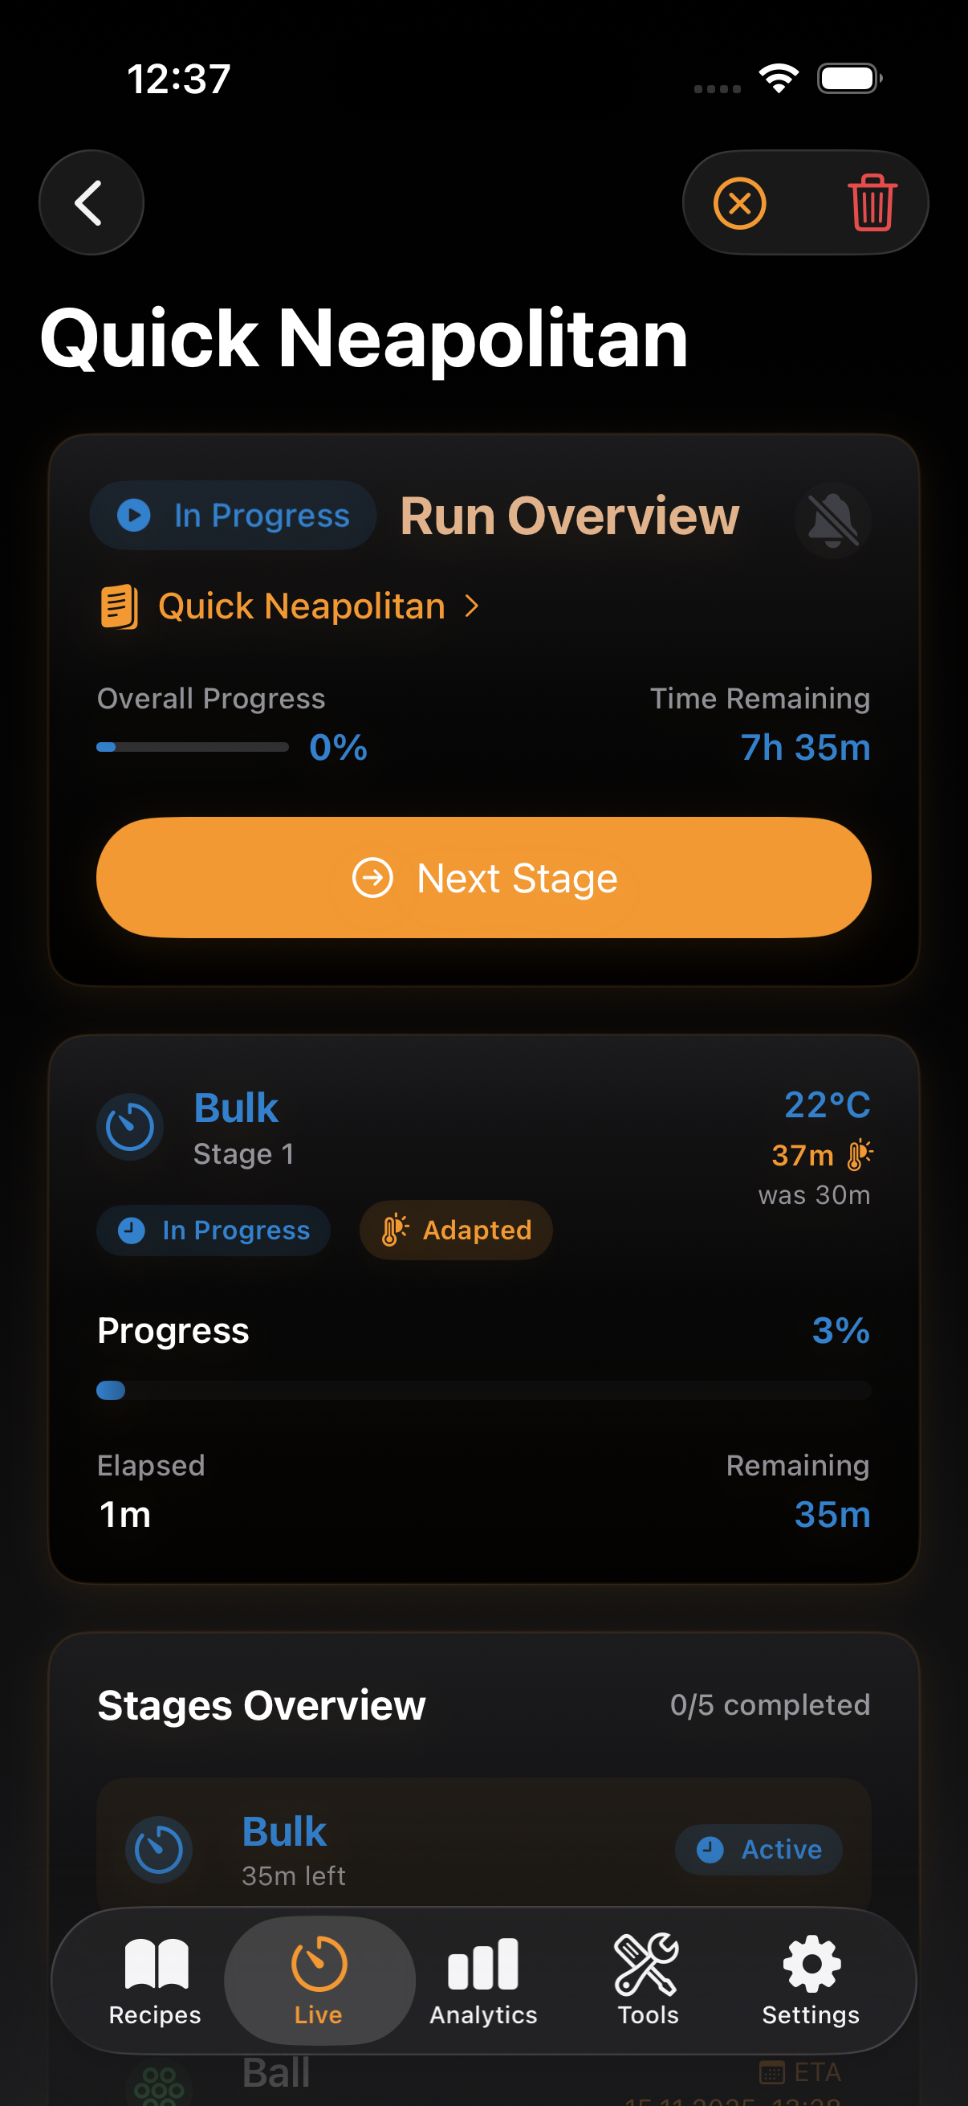Open the Quick Neapolitan recipe link
The image size is (968, 2106).
click(x=302, y=606)
